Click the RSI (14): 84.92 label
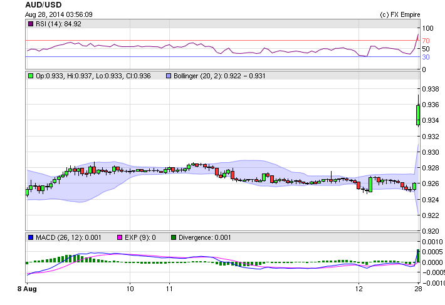445x305 pixels. pos(58,24)
